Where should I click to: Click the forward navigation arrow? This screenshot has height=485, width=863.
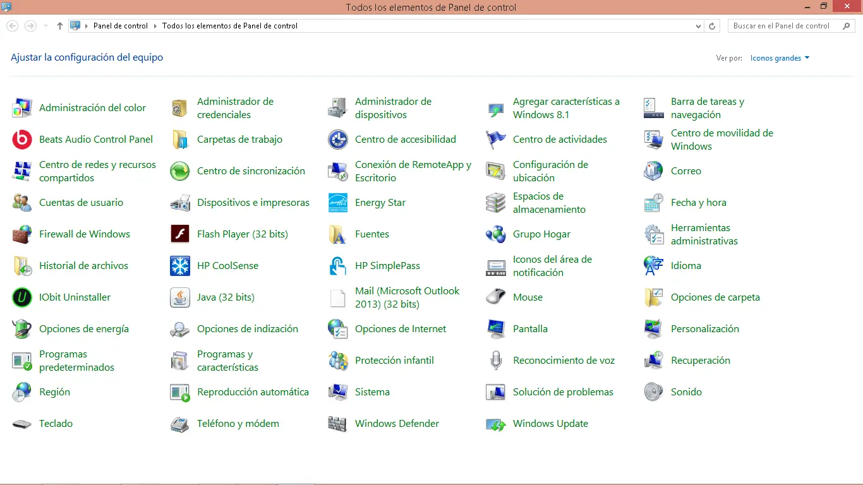pyautogui.click(x=30, y=26)
